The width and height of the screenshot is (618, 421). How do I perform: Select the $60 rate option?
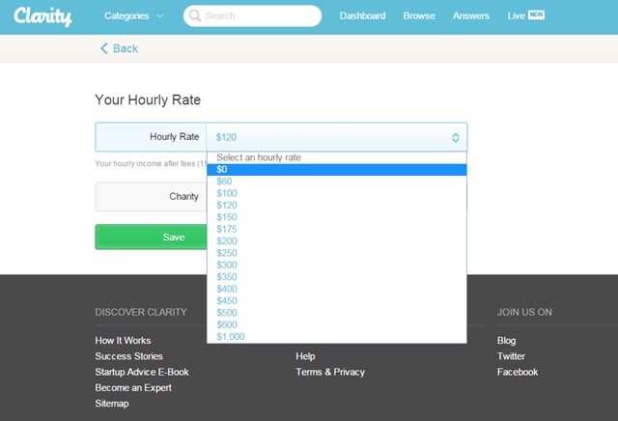pos(337,182)
